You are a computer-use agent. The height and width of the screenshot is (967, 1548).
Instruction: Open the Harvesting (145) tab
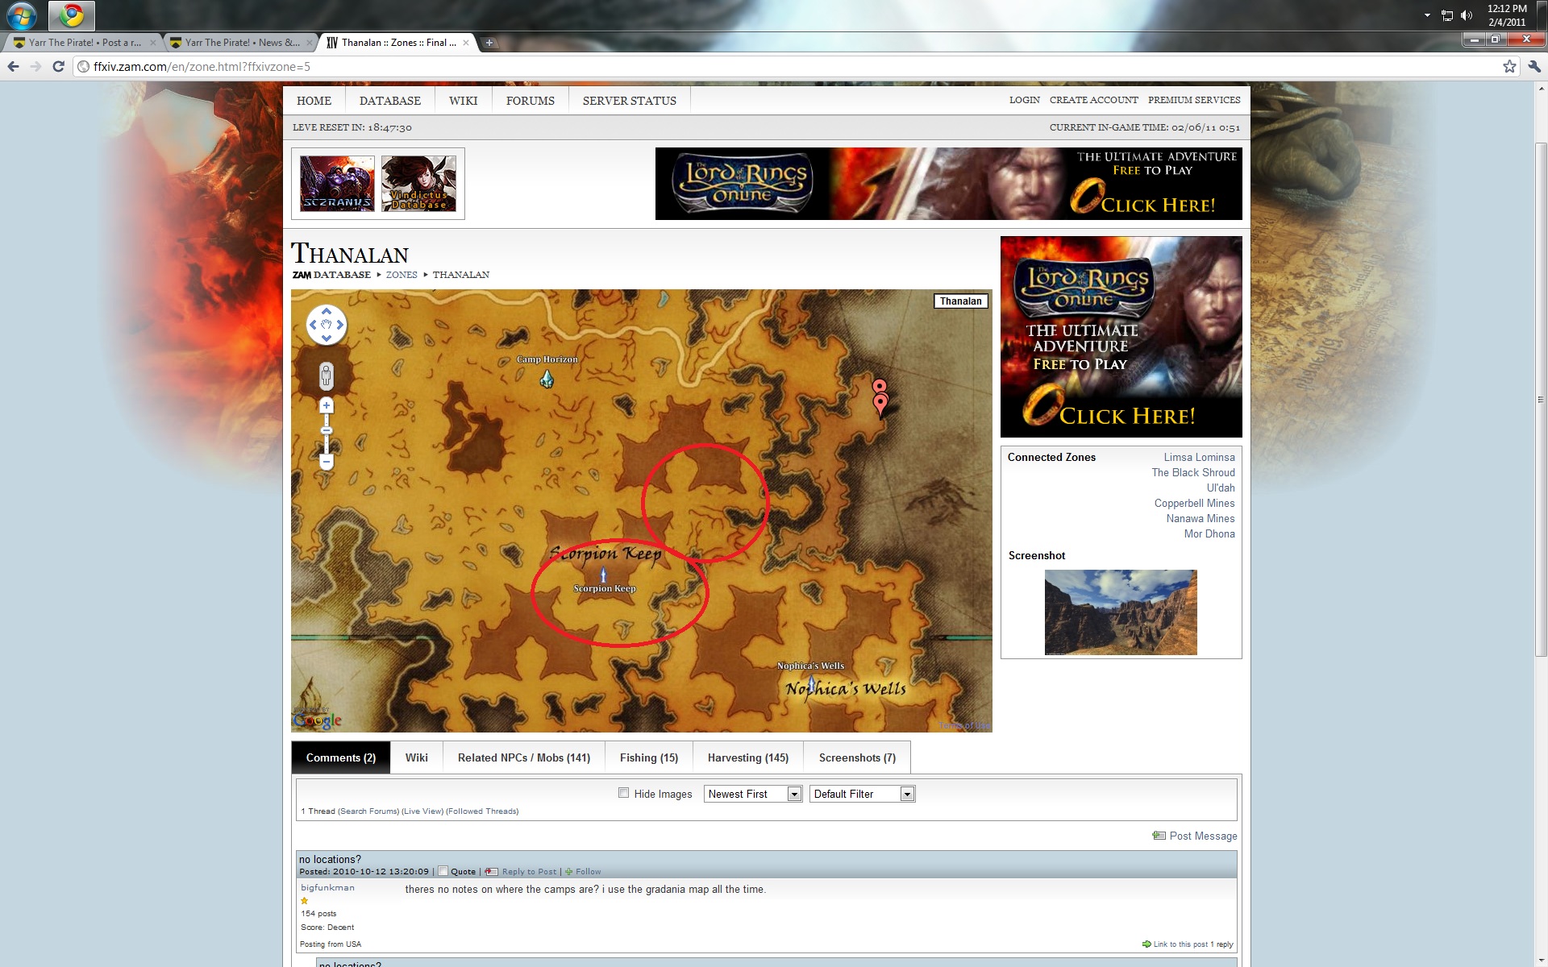748,757
